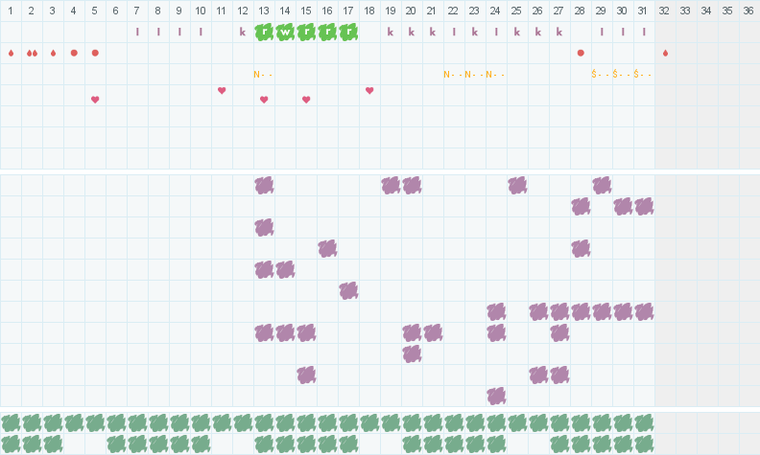The height and width of the screenshot is (455, 760).
Task: Click the heart marker on day 18
Action: [369, 91]
